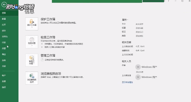Click the 检查工作簿 heading text

[x=48, y=37]
